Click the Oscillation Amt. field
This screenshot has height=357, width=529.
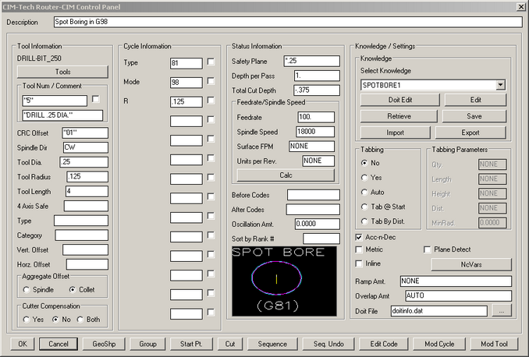[317, 224]
